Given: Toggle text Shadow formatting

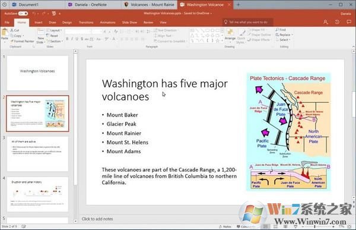Looking at the screenshot, I should pyautogui.click(x=82, y=39).
